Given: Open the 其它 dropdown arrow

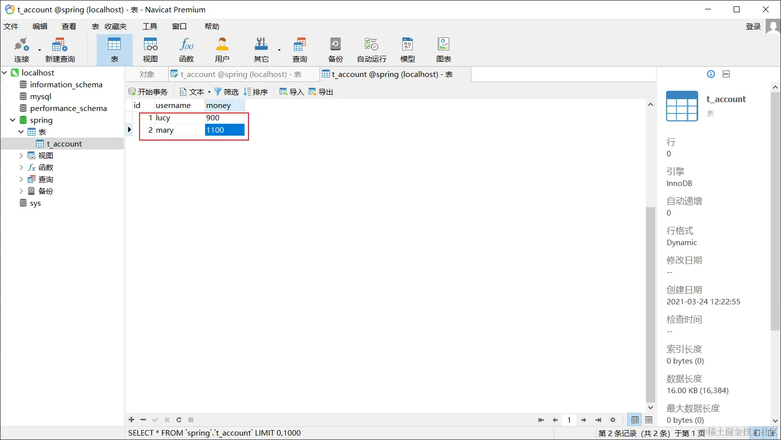Looking at the screenshot, I should (x=279, y=50).
